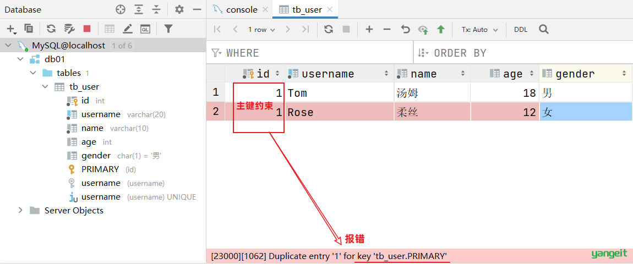Screen dimensions: 633x264
Task: Open ORDER BY sort dropdown arrow
Action: click(x=424, y=53)
